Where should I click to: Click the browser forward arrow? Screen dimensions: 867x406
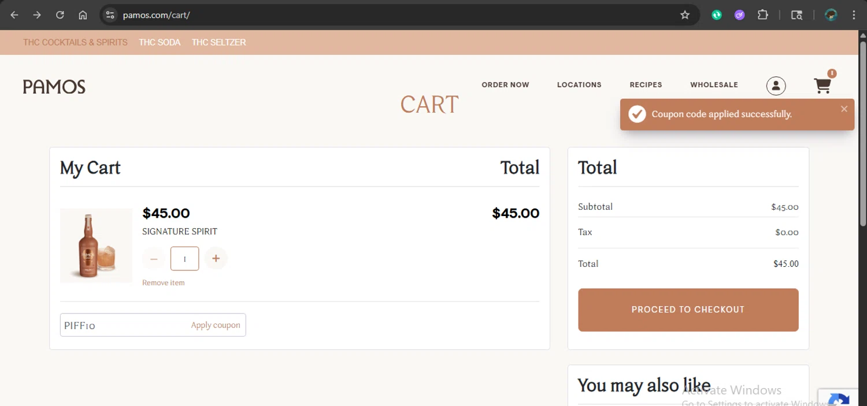click(x=37, y=15)
